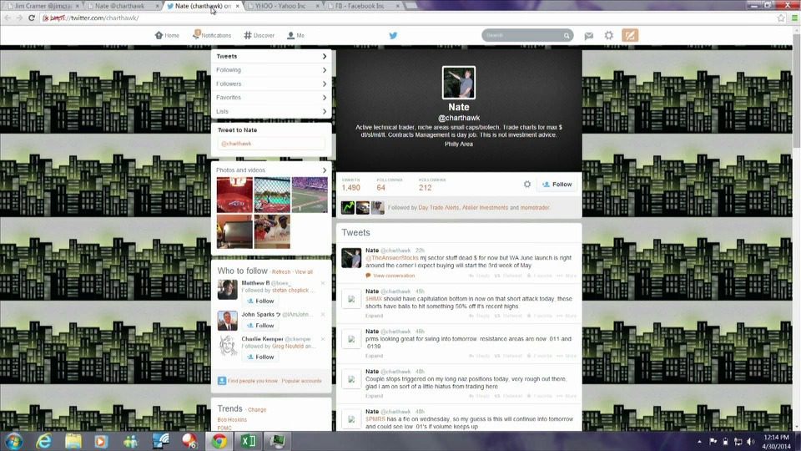
Task: View the 64 following count
Action: (389, 185)
